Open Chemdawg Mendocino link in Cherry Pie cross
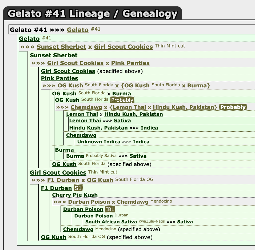This screenshot has height=250, width=255. (133, 202)
